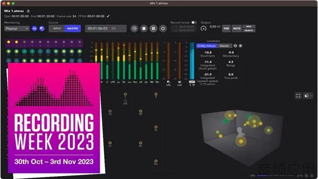Screen dimensions: 318x179
Task: Stop playback with the square stop button
Action: pos(144,28)
